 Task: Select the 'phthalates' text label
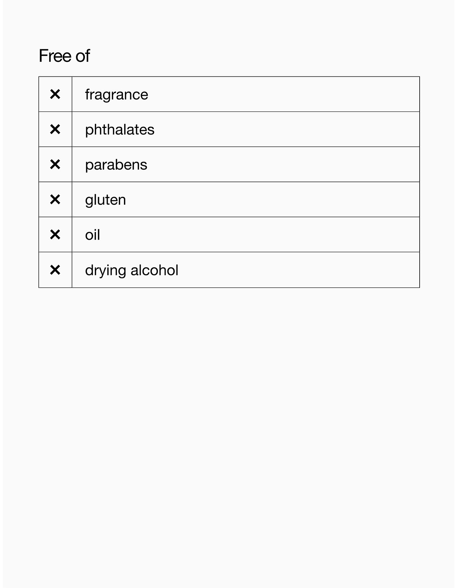tap(119, 130)
